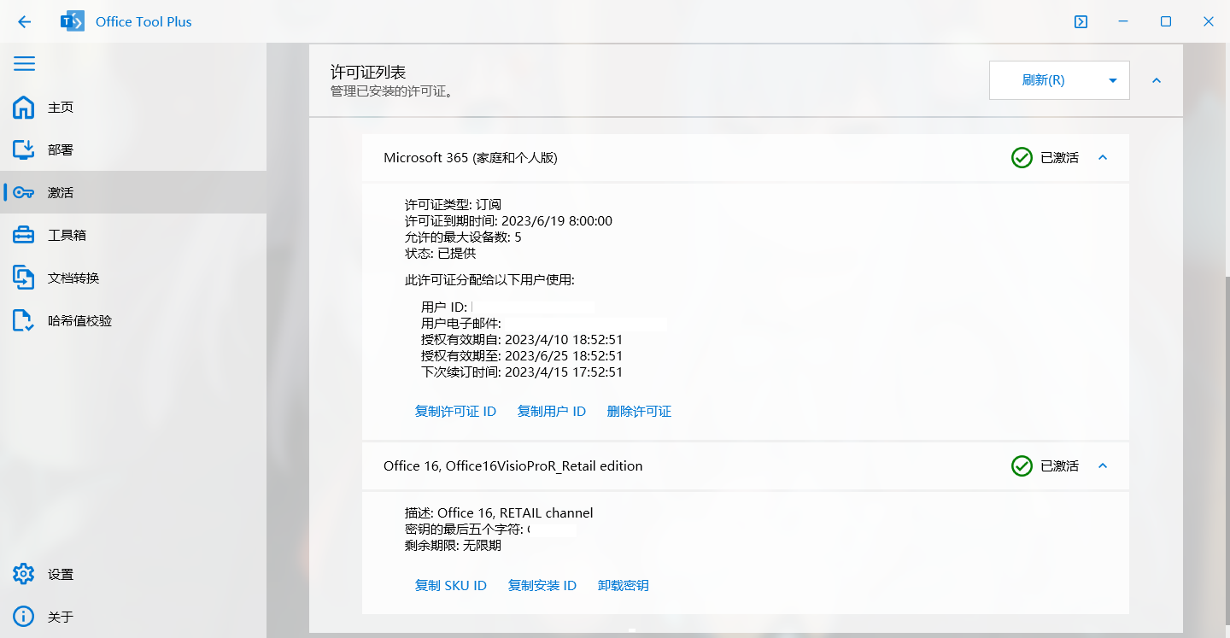Click the settings gear icon

click(x=24, y=574)
